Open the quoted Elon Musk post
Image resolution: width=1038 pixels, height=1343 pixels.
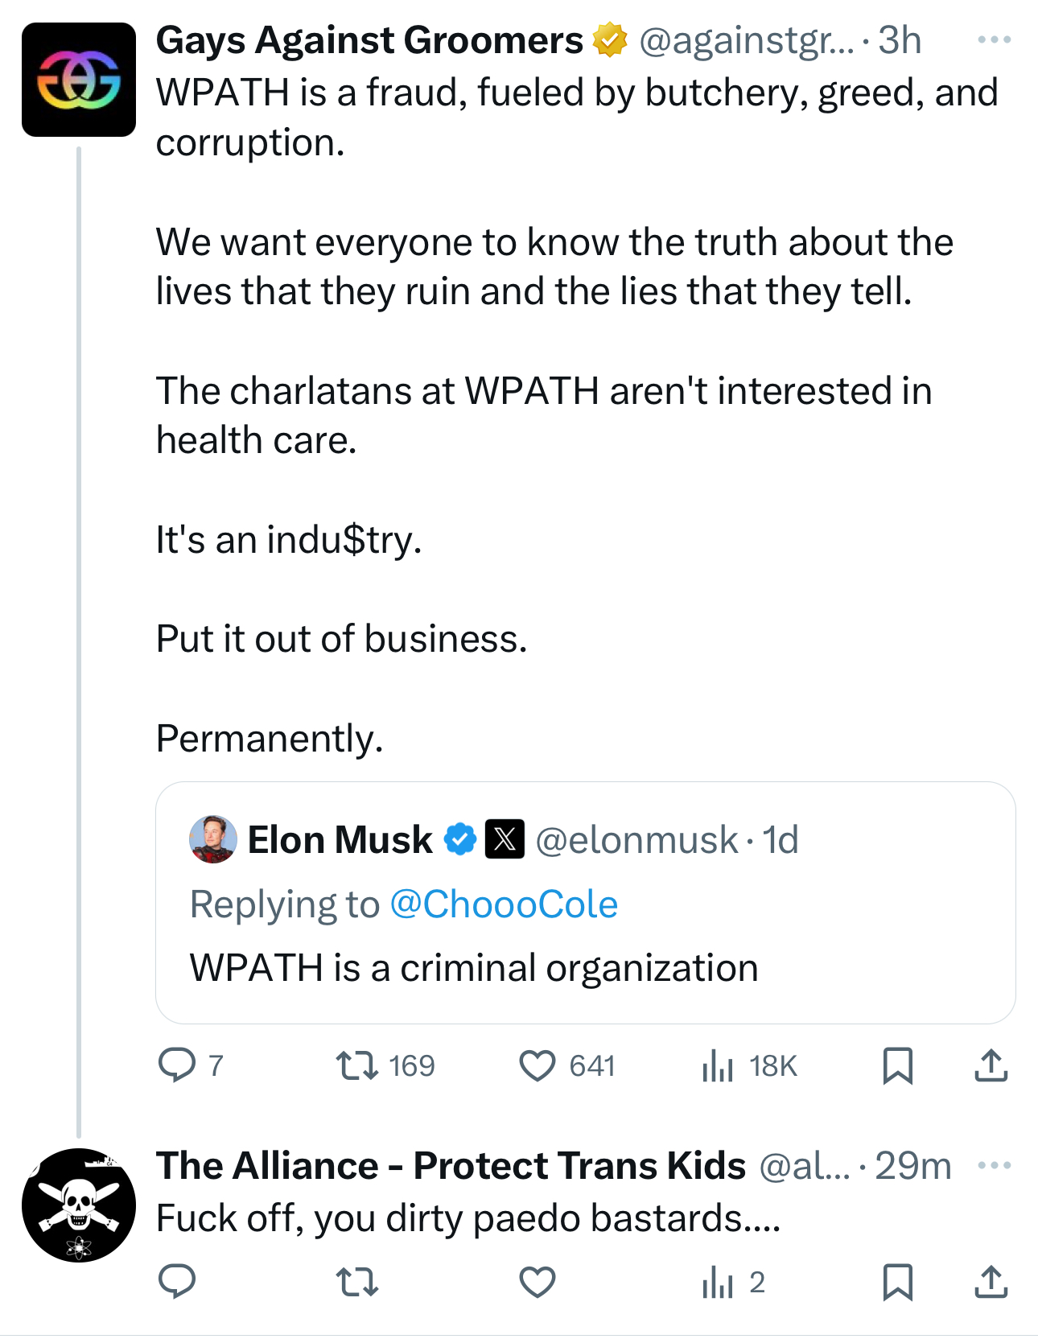click(585, 967)
